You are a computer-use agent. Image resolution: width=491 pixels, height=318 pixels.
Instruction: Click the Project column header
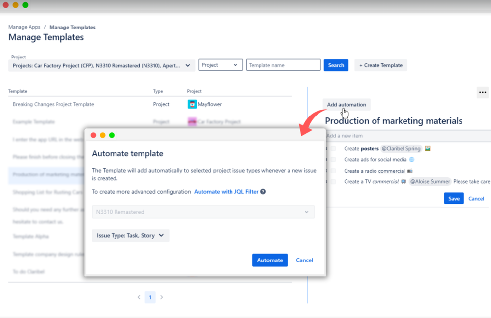tap(194, 91)
